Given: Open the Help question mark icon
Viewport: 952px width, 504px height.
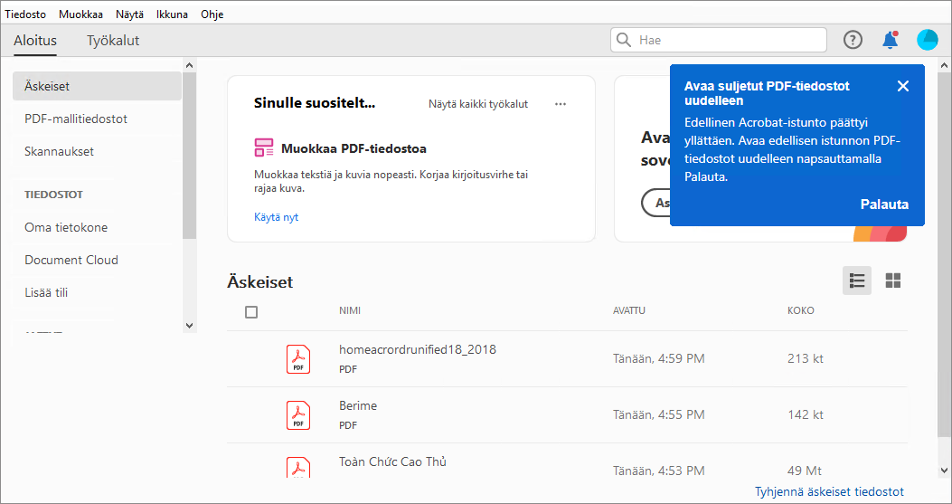Looking at the screenshot, I should pyautogui.click(x=853, y=40).
